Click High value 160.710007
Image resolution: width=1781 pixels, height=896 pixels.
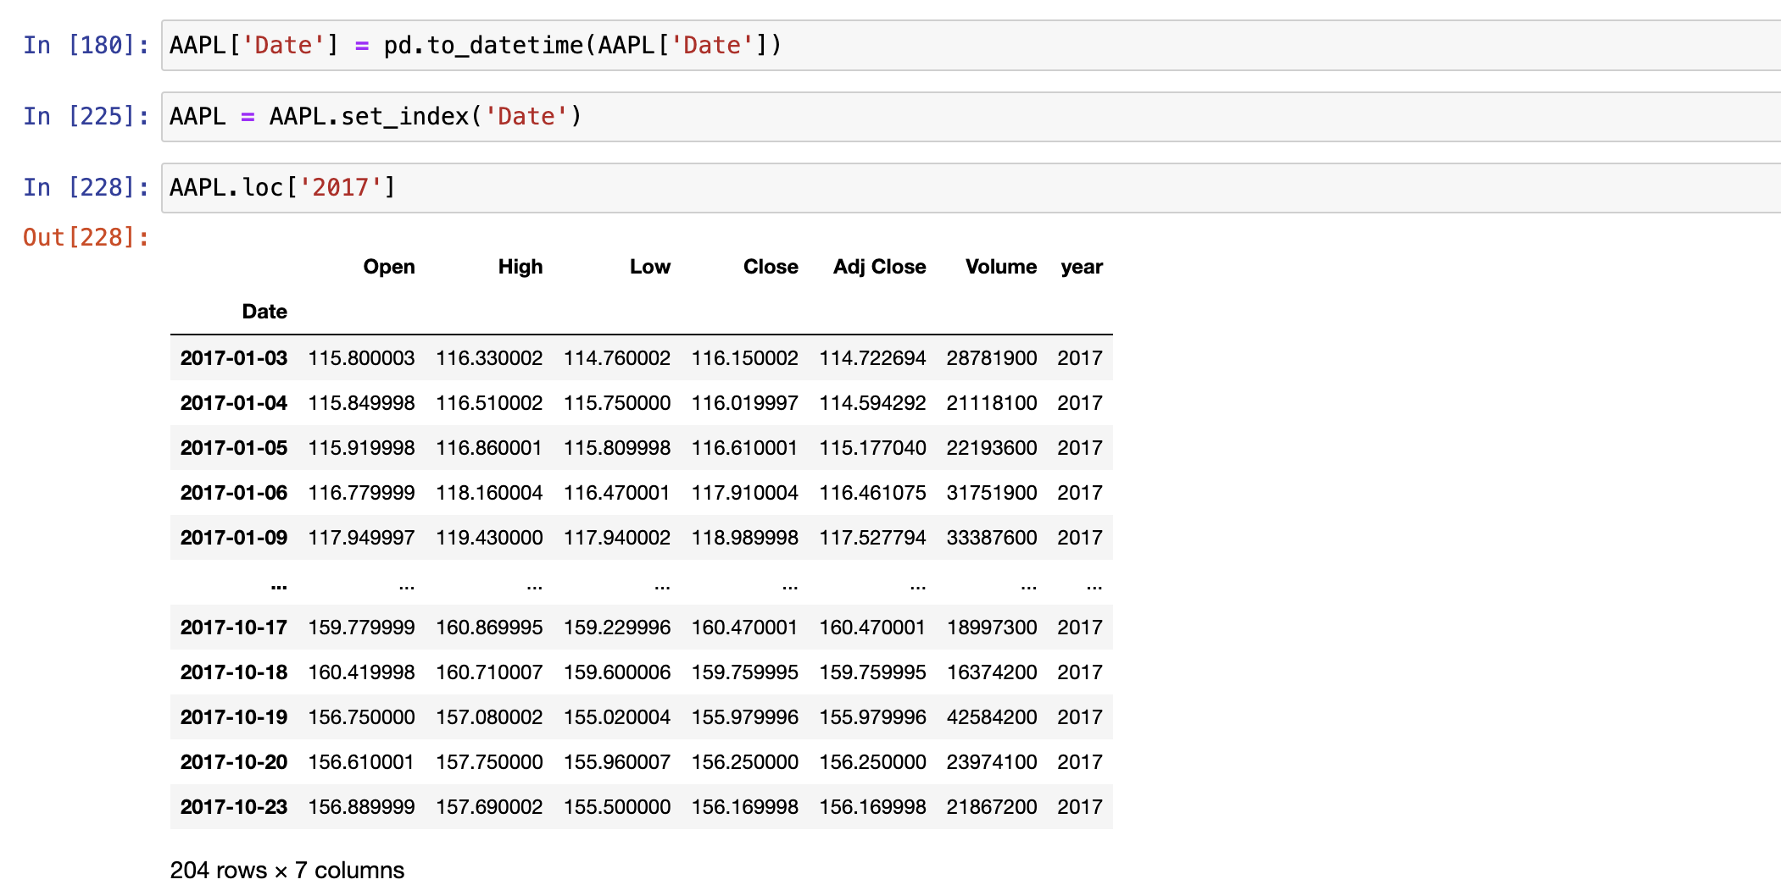(x=489, y=672)
